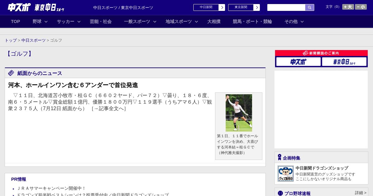
Task: Click the 企画特集 section heading text
Action: (292, 158)
